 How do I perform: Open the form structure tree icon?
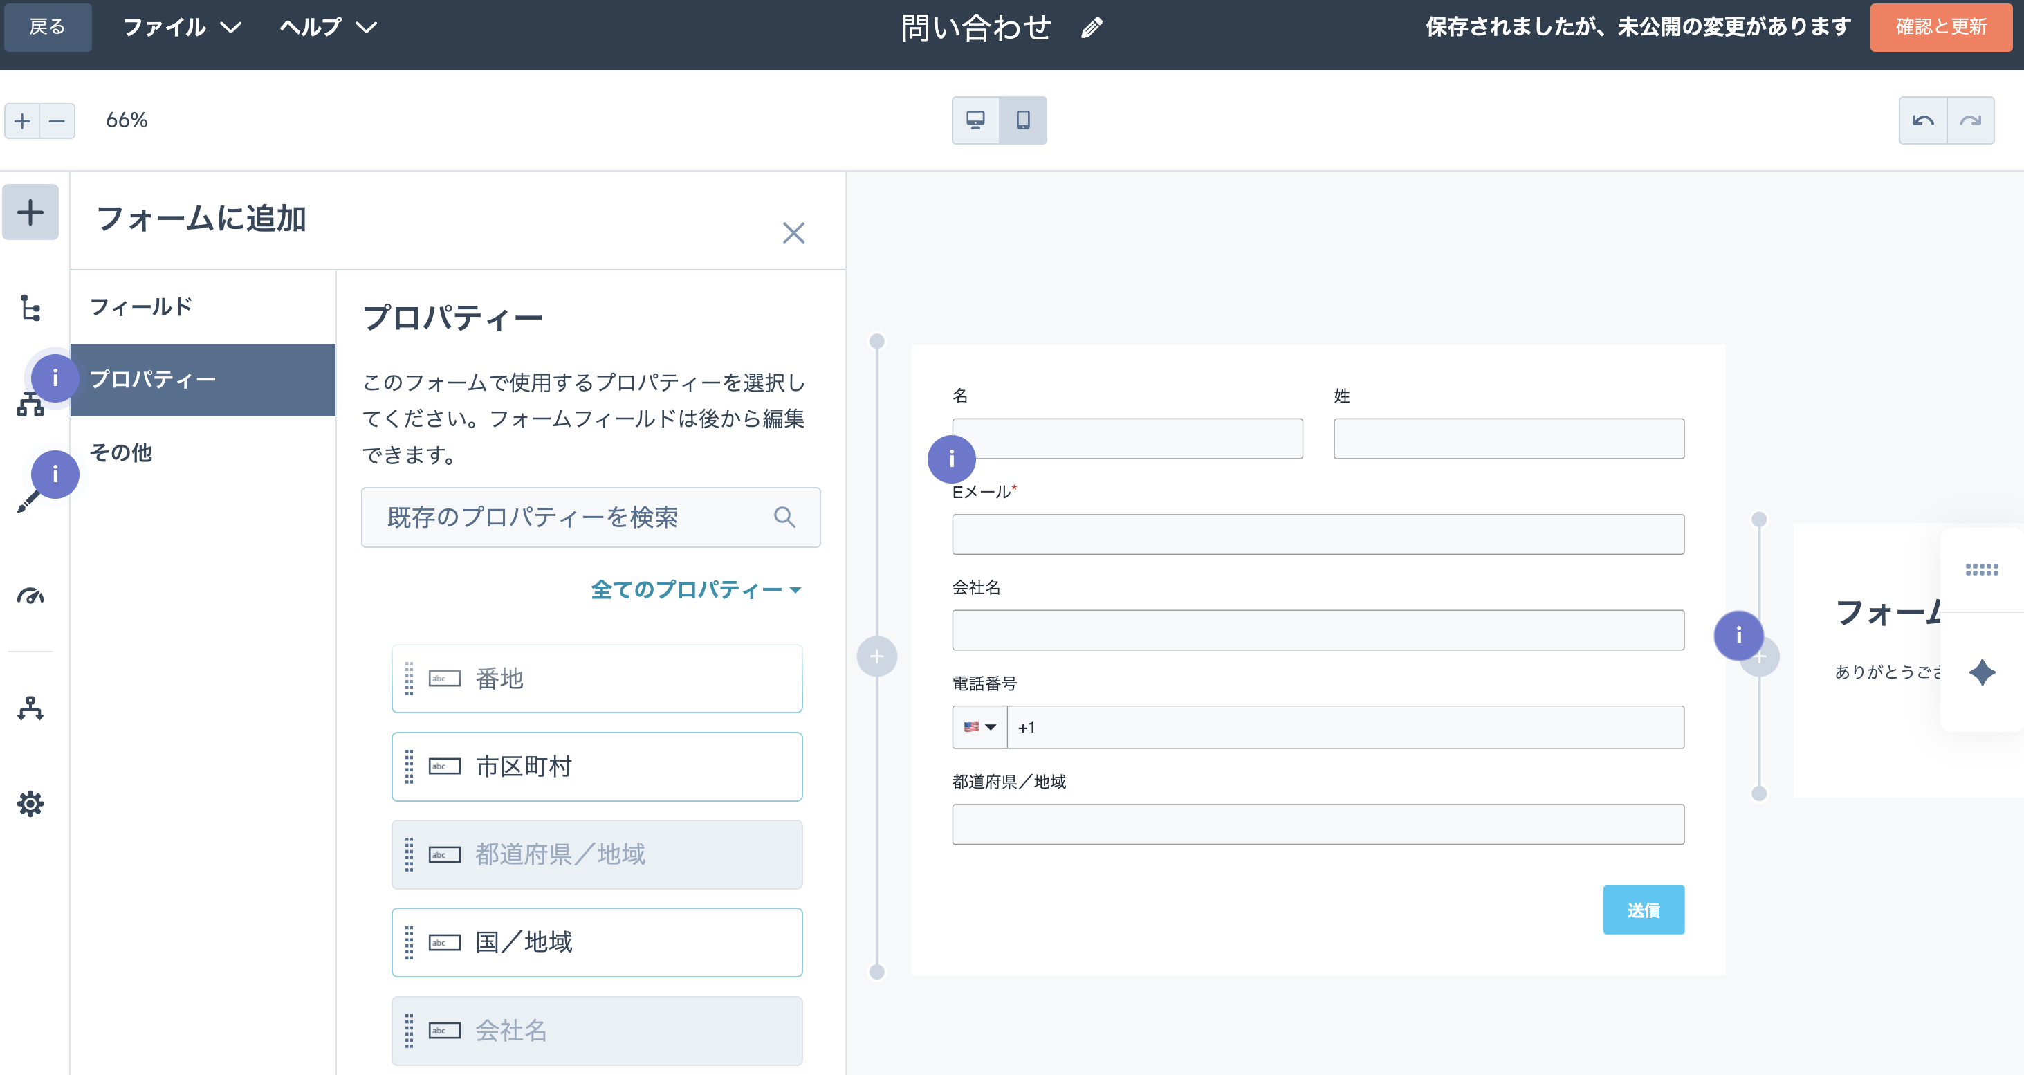pyautogui.click(x=30, y=307)
